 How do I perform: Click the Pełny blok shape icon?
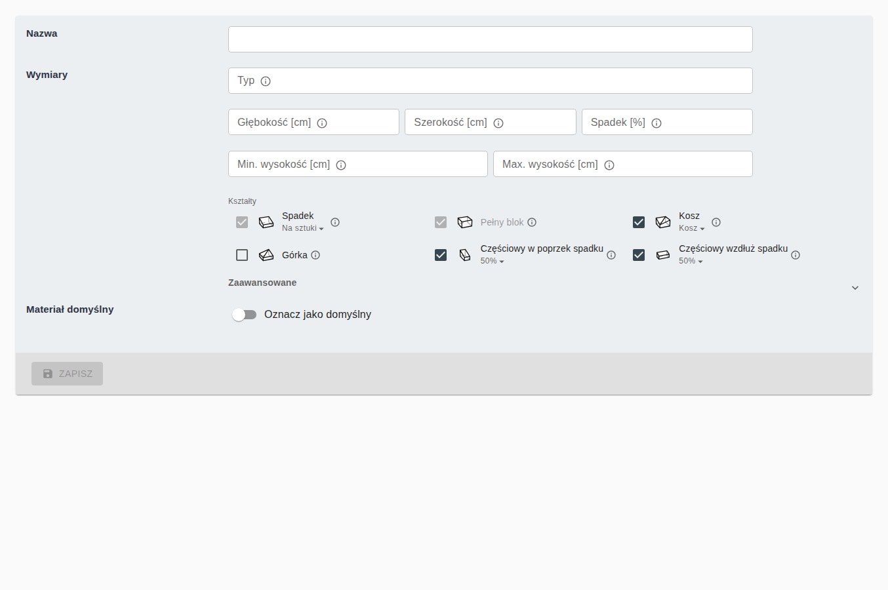(465, 222)
